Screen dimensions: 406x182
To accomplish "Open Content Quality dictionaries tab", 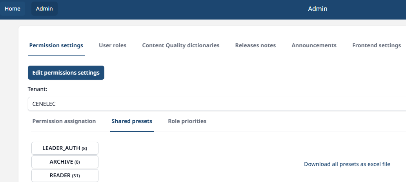I will coord(181,45).
